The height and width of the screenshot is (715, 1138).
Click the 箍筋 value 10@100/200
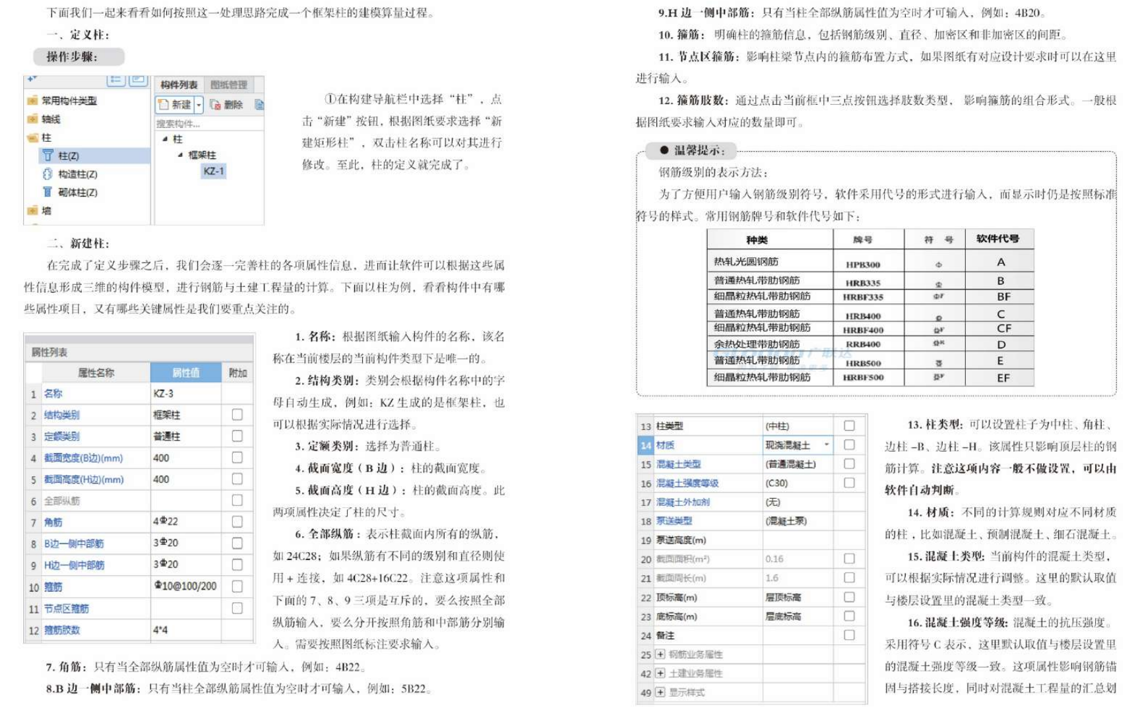click(x=186, y=586)
